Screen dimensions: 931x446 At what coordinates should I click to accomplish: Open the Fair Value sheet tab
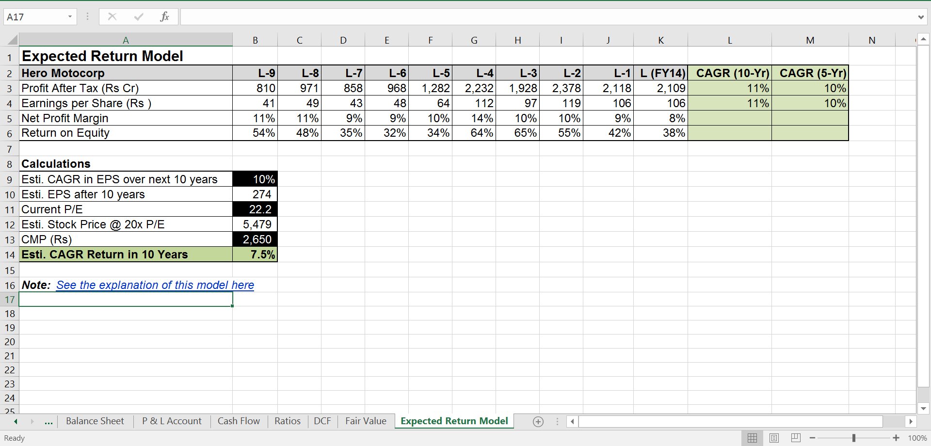[x=366, y=421]
